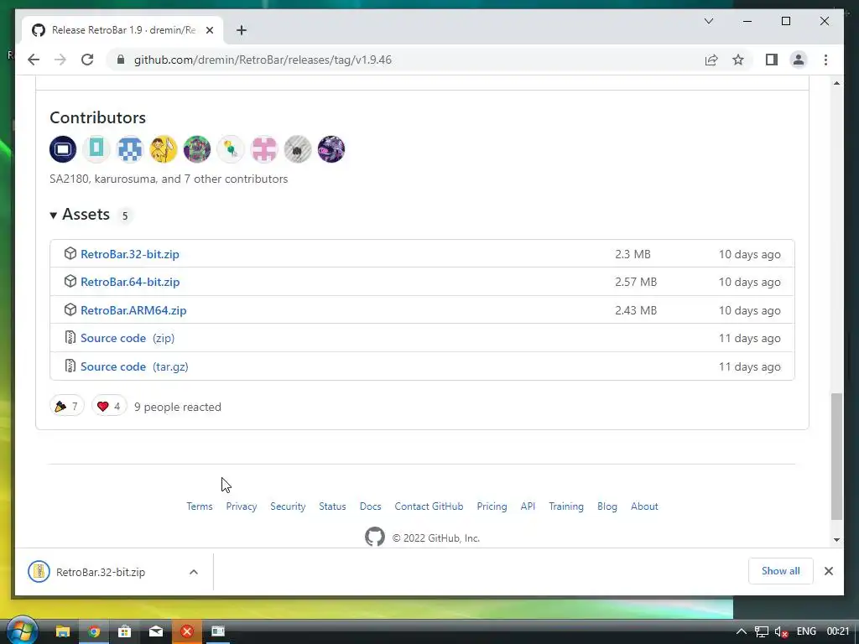Open Mail app from taskbar
The width and height of the screenshot is (859, 644).
[x=155, y=631]
